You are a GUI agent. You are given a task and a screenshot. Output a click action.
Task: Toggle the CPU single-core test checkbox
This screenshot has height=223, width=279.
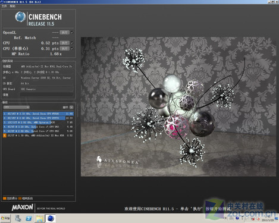(x=72, y=48)
